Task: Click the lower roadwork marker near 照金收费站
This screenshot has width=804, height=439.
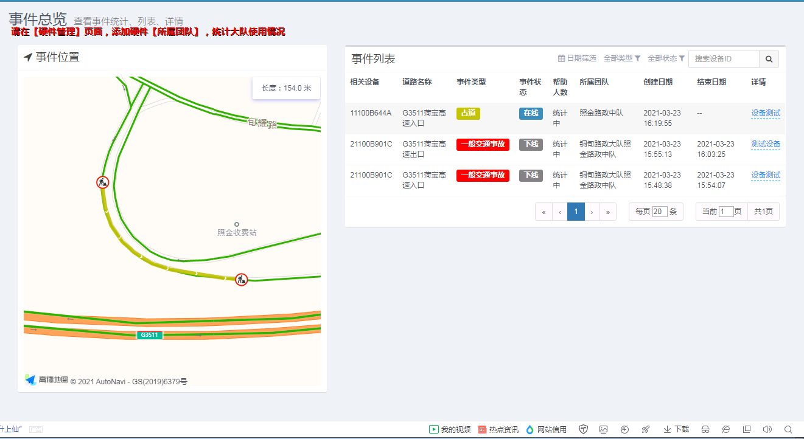Action: point(242,280)
